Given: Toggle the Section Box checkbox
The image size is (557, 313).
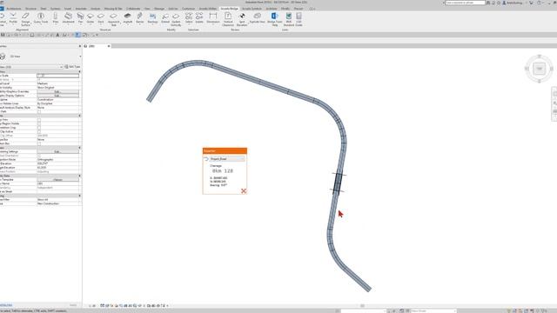Looking at the screenshot, I should [39, 143].
